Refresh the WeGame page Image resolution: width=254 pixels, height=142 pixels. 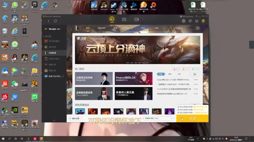coord(55,21)
